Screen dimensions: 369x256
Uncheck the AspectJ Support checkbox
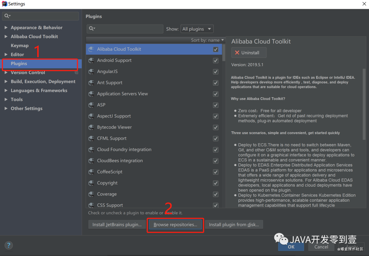point(216,116)
